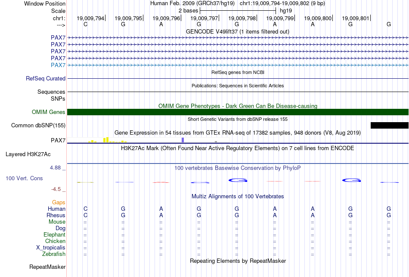The width and height of the screenshot is (409, 277).
Task: Click the Rhesus alignment row label
Action: [56, 215]
